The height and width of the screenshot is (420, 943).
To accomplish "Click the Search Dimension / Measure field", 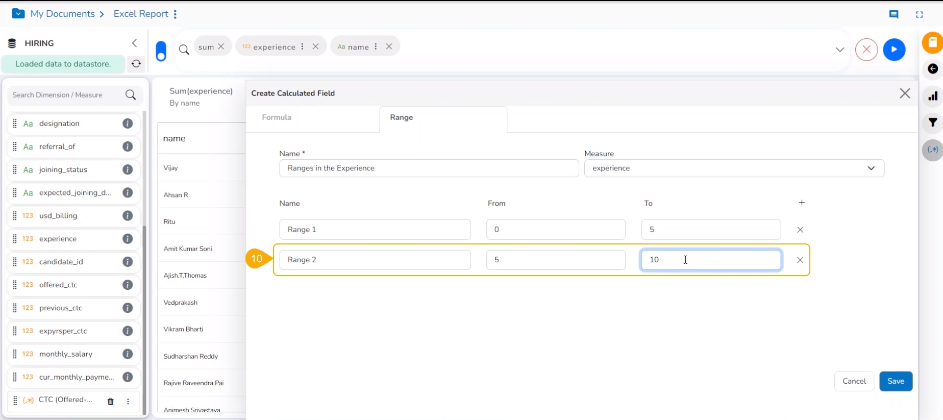I will click(x=66, y=95).
